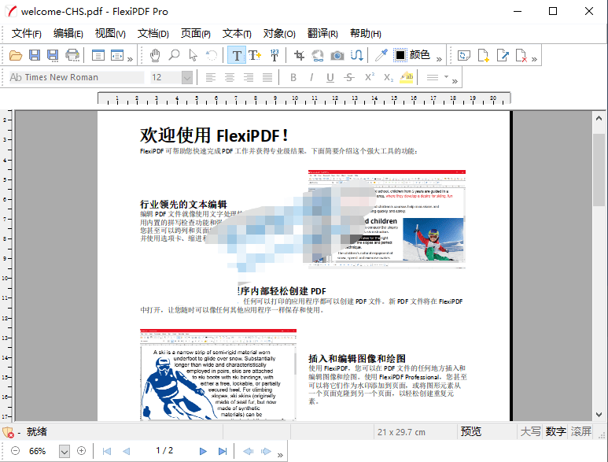Go to the first page arrow

(x=107, y=451)
